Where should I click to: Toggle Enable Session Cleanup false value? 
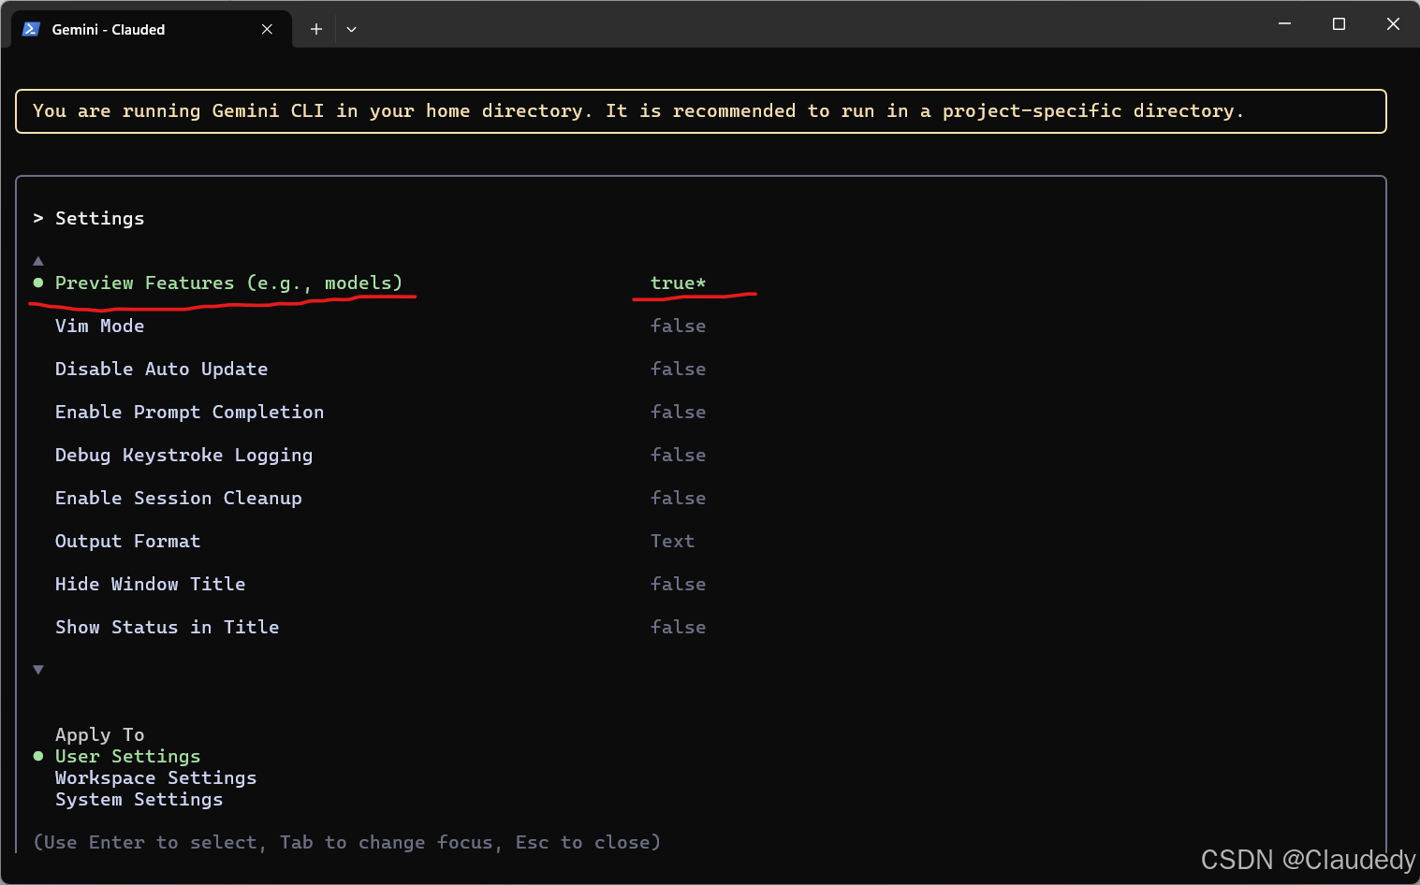click(x=678, y=498)
